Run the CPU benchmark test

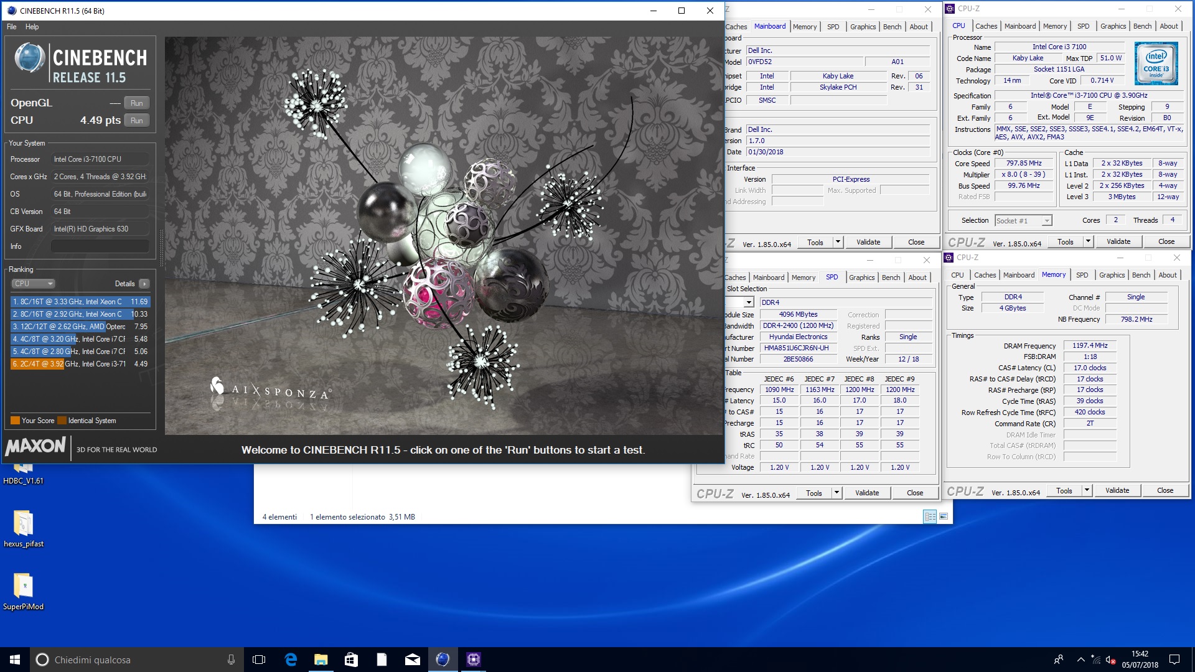coord(136,121)
